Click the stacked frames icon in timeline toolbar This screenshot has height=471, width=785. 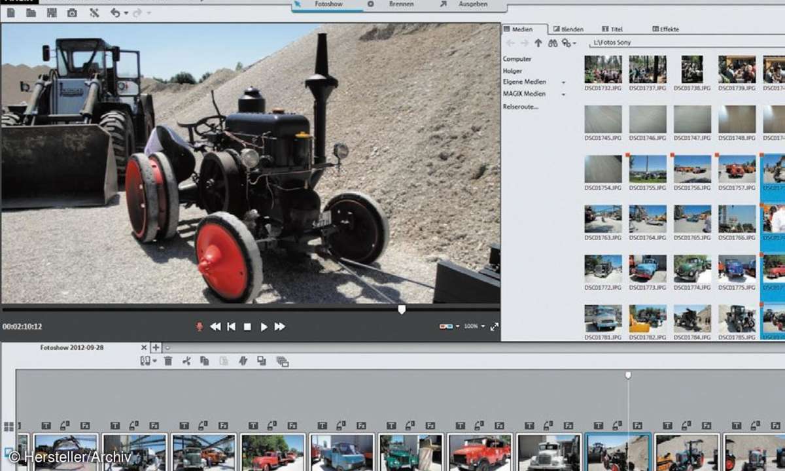[x=282, y=360]
